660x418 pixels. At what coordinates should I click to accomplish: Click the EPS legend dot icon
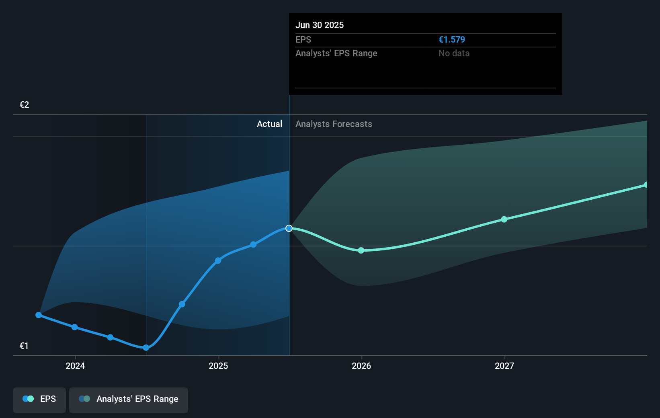pyautogui.click(x=27, y=399)
